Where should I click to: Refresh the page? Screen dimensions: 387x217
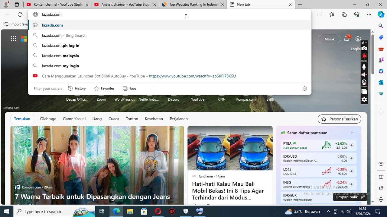pos(20,14)
